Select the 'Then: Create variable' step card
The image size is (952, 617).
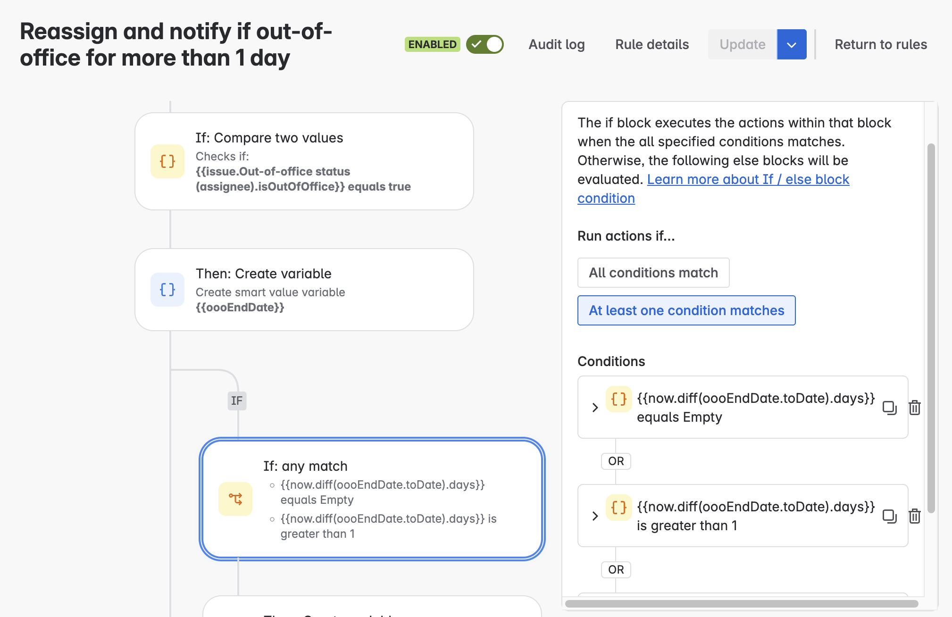304,290
